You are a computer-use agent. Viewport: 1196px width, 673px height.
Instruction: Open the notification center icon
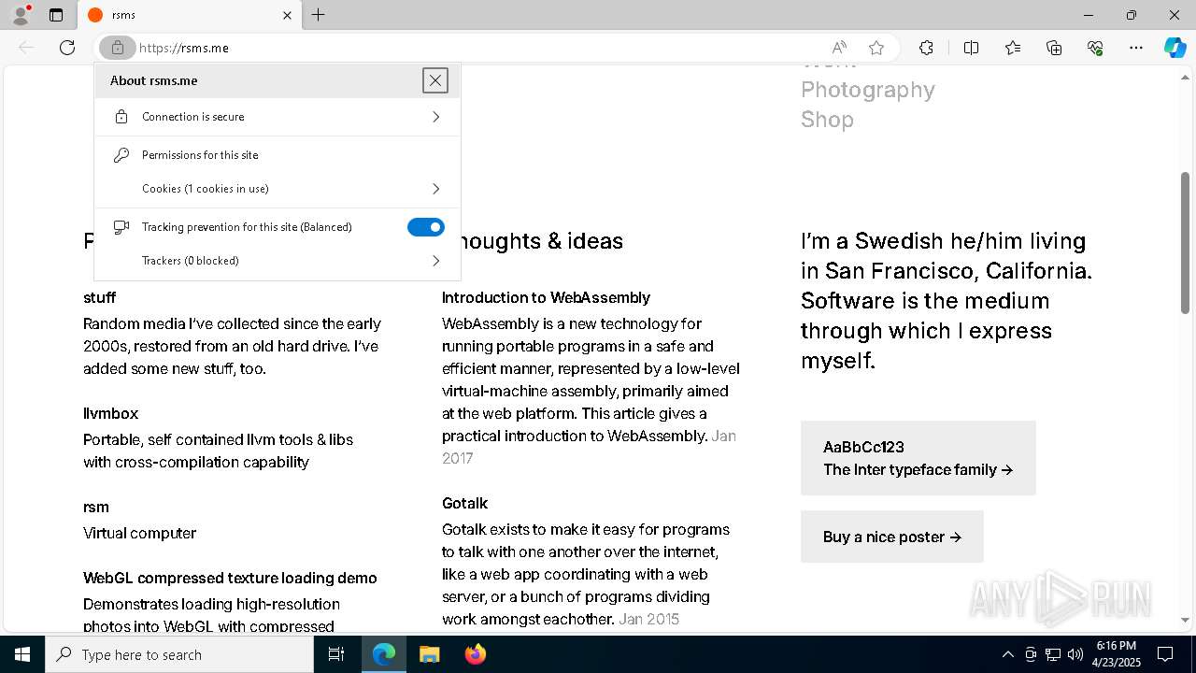(1165, 654)
